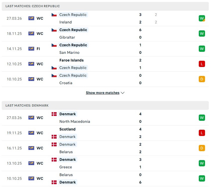Viewport: 211px width, 188px height.
Task: Click the orange D badge for Denmark vs Belarus
Action: [202, 148]
